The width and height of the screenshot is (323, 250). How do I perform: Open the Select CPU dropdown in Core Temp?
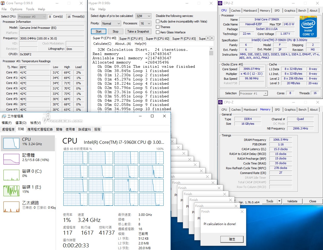32,16
